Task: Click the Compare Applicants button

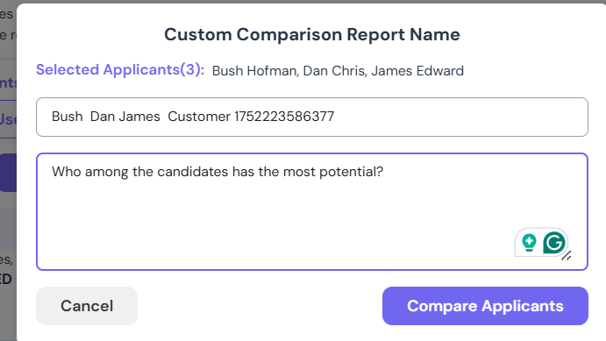Action: click(485, 306)
